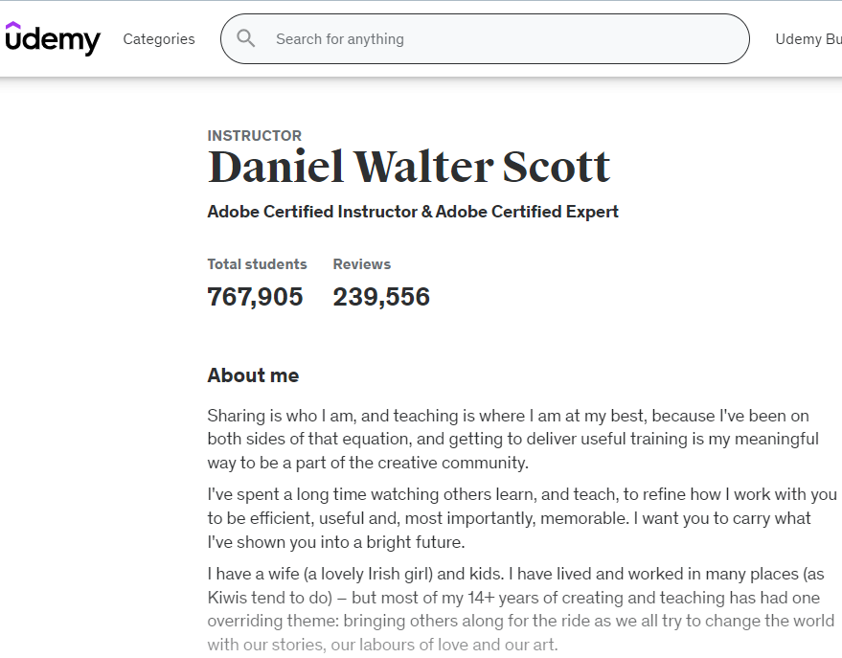
Task: Click the Adobe Certified Instructor subtitle
Action: [413, 212]
